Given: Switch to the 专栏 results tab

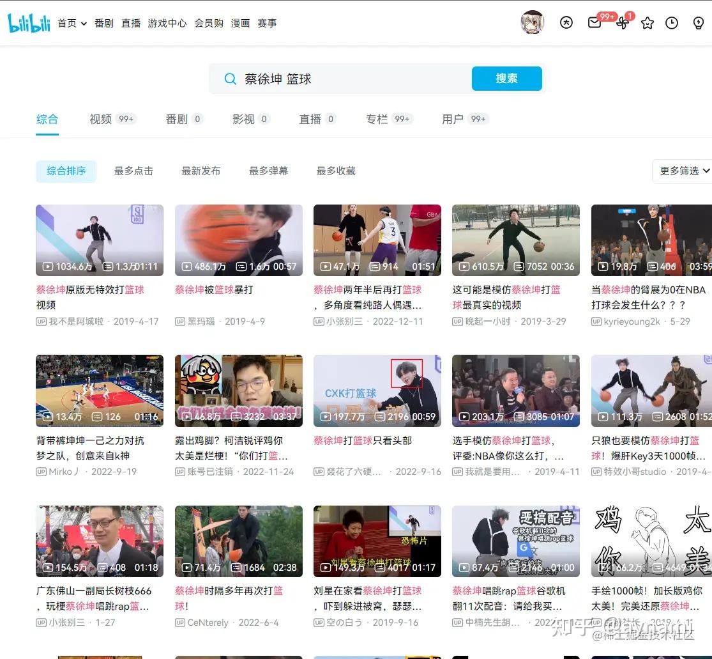Looking at the screenshot, I should coord(389,119).
